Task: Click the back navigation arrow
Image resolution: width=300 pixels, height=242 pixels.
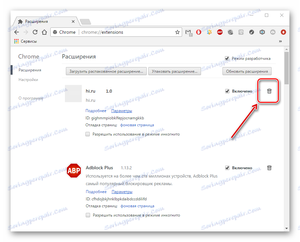Action: [17, 32]
